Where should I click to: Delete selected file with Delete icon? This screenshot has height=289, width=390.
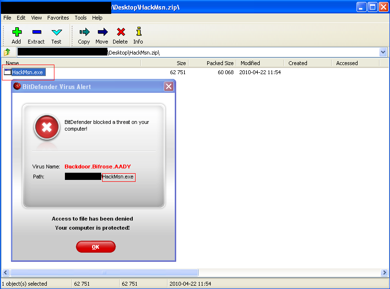click(120, 36)
